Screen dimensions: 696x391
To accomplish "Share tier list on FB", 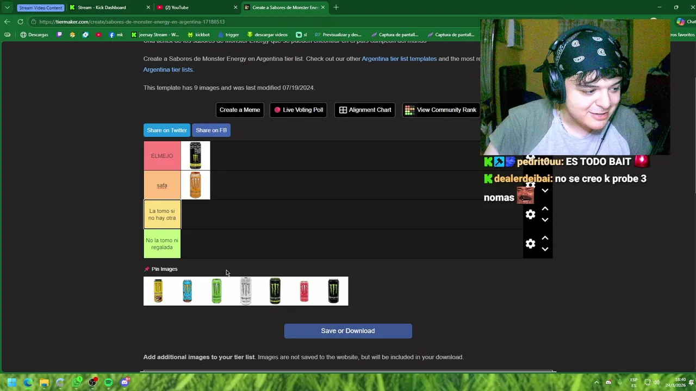I will point(211,130).
